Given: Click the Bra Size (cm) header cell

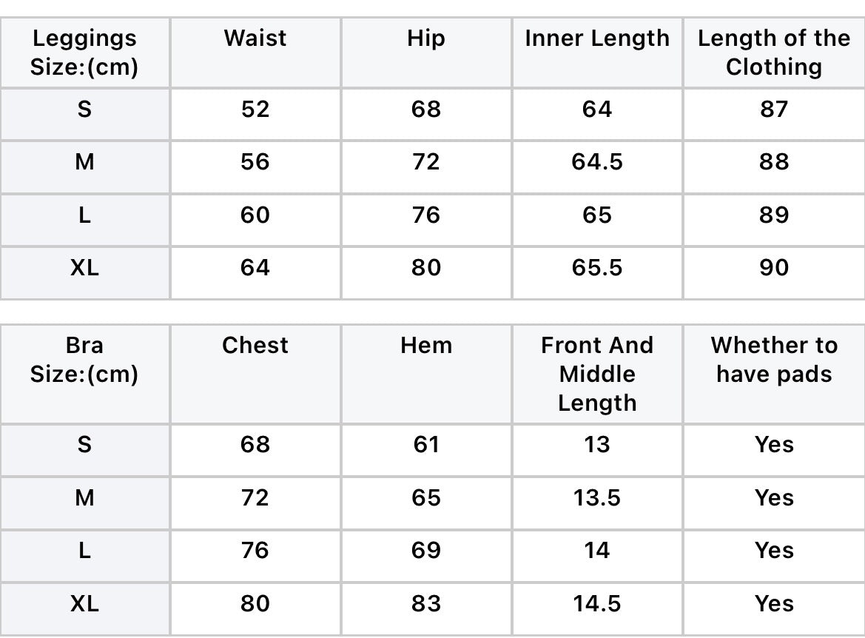Looking at the screenshot, I should 84,360.
